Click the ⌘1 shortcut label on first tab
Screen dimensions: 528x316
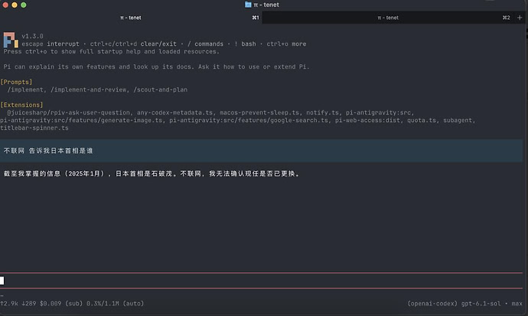click(256, 18)
